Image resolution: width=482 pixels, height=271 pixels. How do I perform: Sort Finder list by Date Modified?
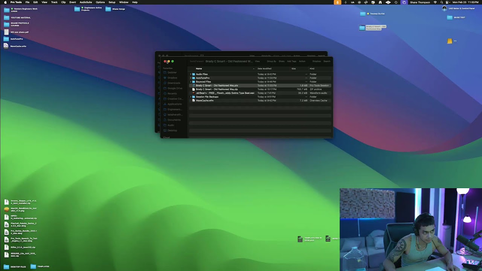pos(264,69)
